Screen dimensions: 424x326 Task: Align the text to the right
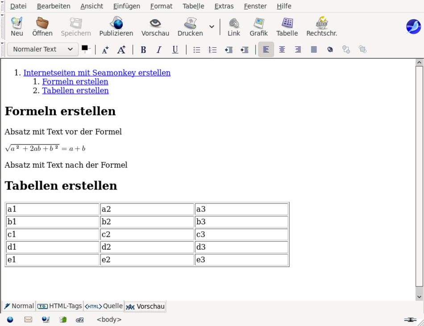[x=298, y=50]
